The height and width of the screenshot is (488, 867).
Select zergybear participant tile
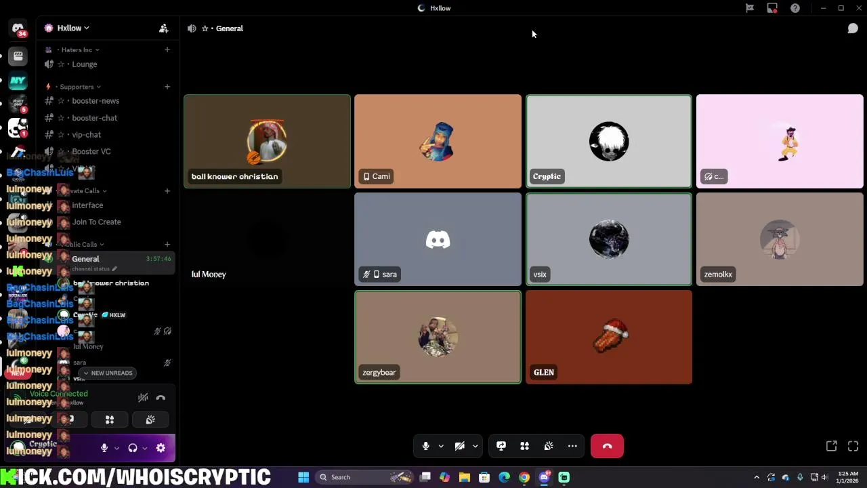tap(438, 338)
